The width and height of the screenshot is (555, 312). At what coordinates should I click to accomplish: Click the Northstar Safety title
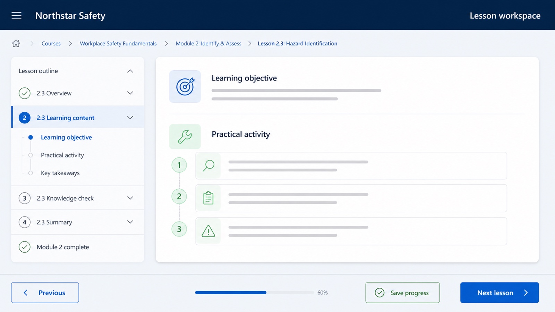tap(70, 16)
